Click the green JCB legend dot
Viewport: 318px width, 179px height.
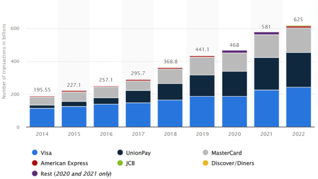pos(120,163)
